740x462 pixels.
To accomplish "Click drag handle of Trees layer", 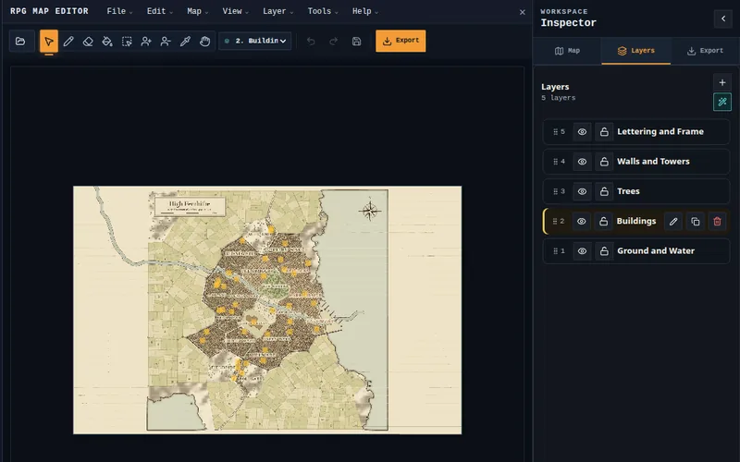I will (556, 191).
